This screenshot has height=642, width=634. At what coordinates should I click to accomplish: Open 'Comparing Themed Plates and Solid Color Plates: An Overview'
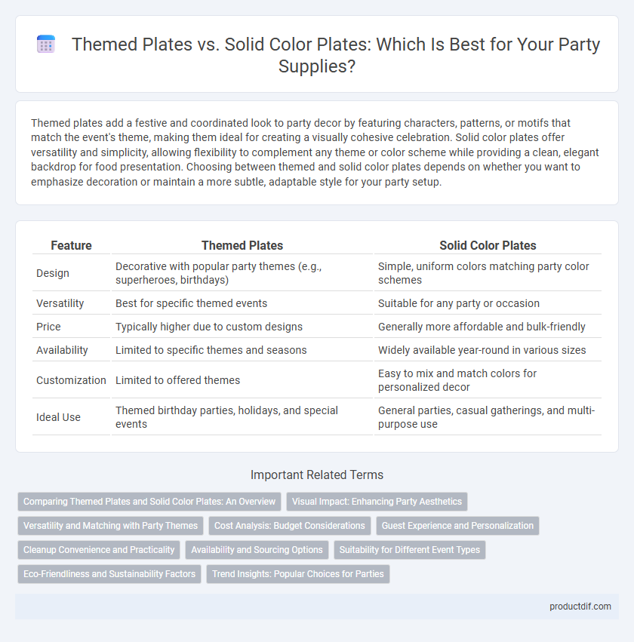149,502
